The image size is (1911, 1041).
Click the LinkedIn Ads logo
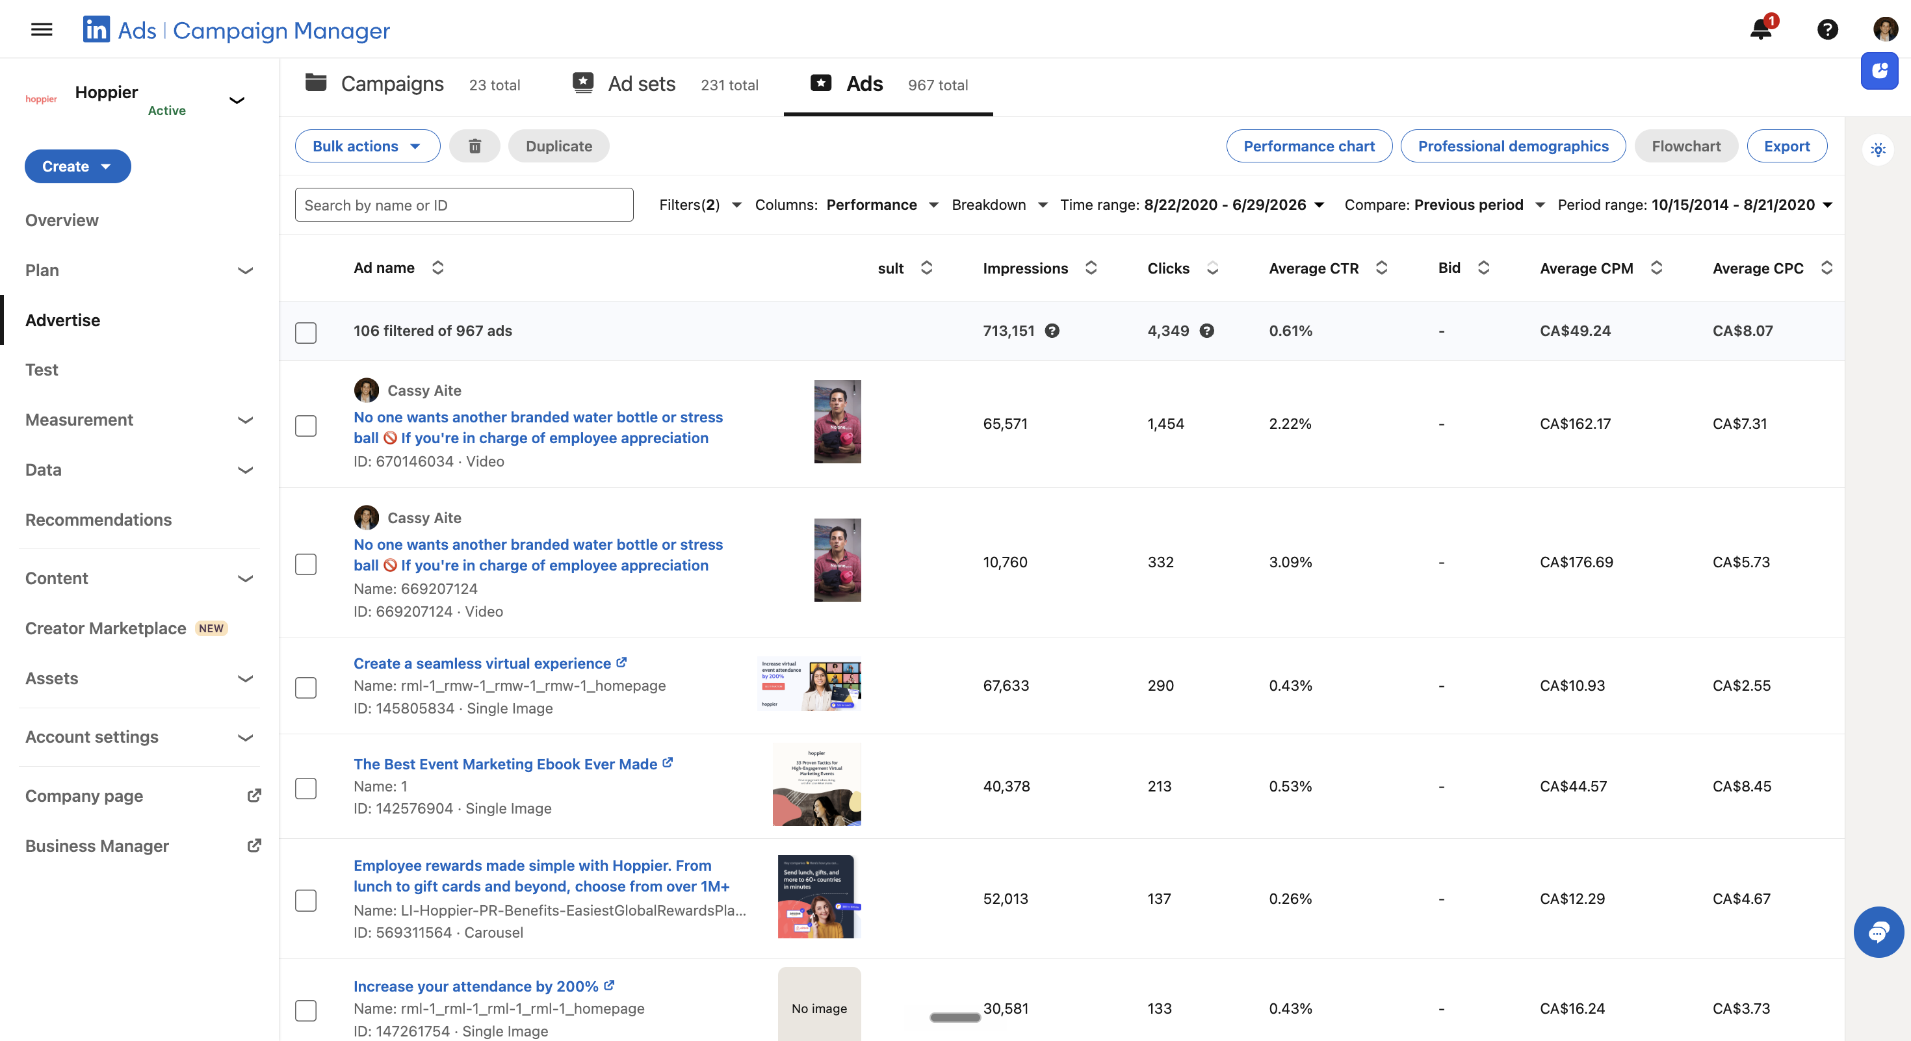point(96,30)
